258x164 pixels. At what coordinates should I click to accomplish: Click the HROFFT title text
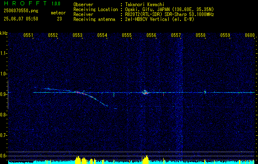(x=25, y=3)
